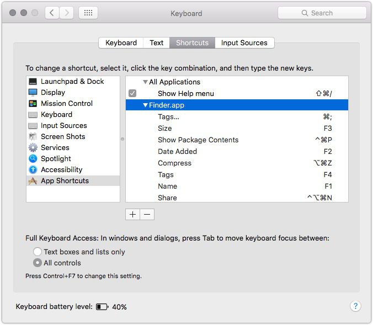Select the Tags… shortcut row
This screenshot has width=373, height=325.
pos(237,116)
